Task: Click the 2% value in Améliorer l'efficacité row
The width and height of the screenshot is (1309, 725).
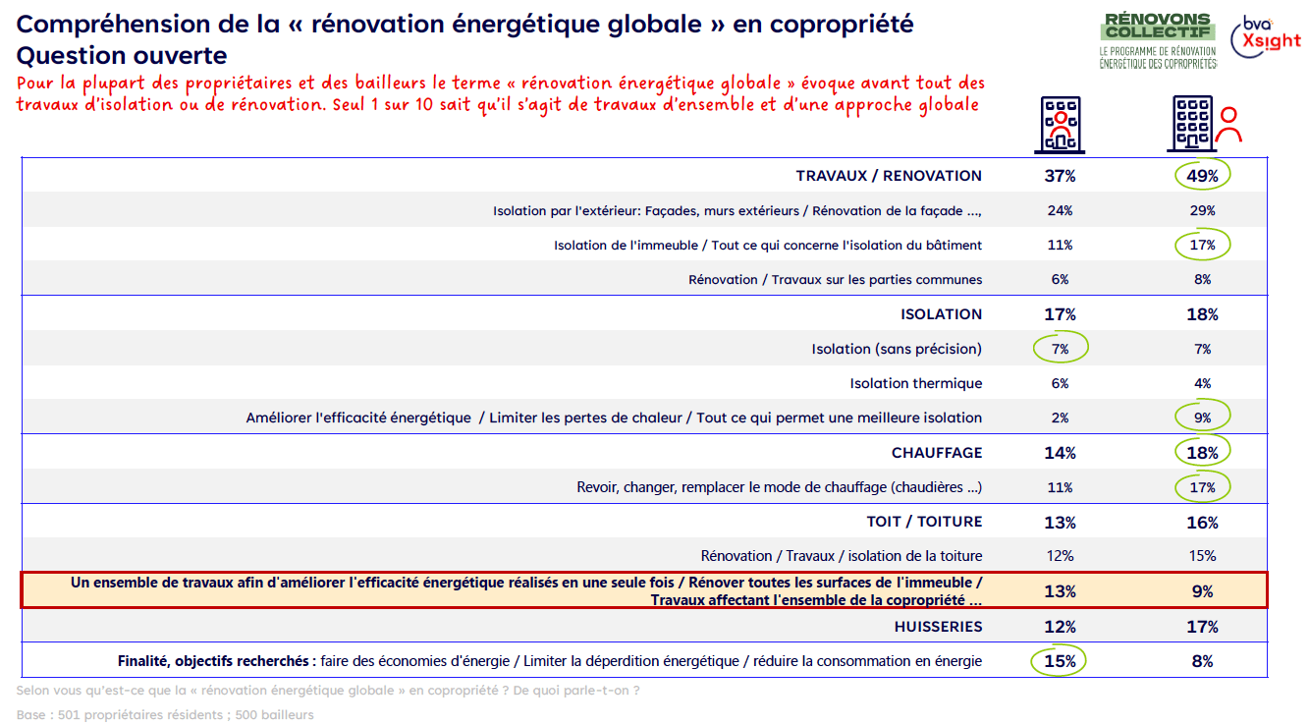Action: coord(1060,418)
